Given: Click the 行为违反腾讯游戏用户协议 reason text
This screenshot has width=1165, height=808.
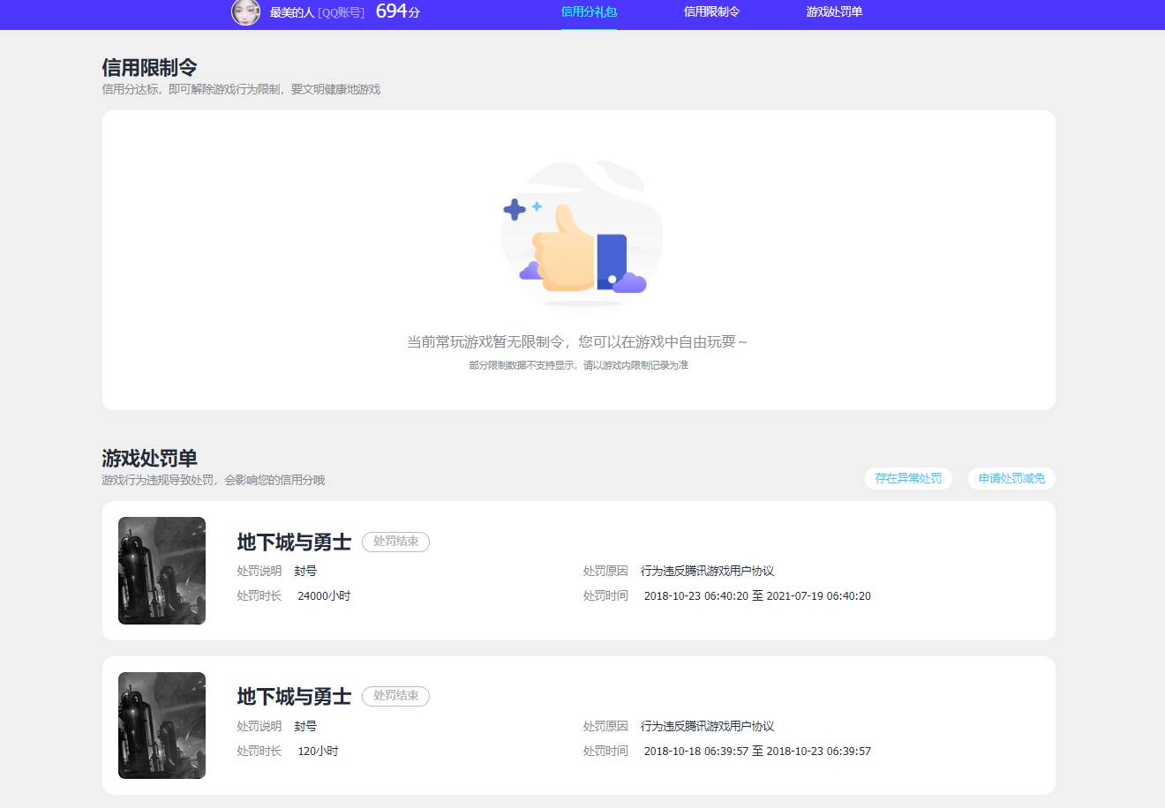Looking at the screenshot, I should coord(707,571).
